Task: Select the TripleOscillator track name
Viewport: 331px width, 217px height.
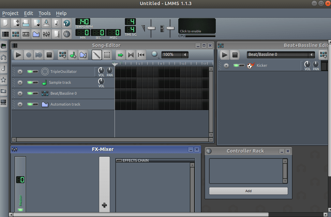Action: pos(63,72)
